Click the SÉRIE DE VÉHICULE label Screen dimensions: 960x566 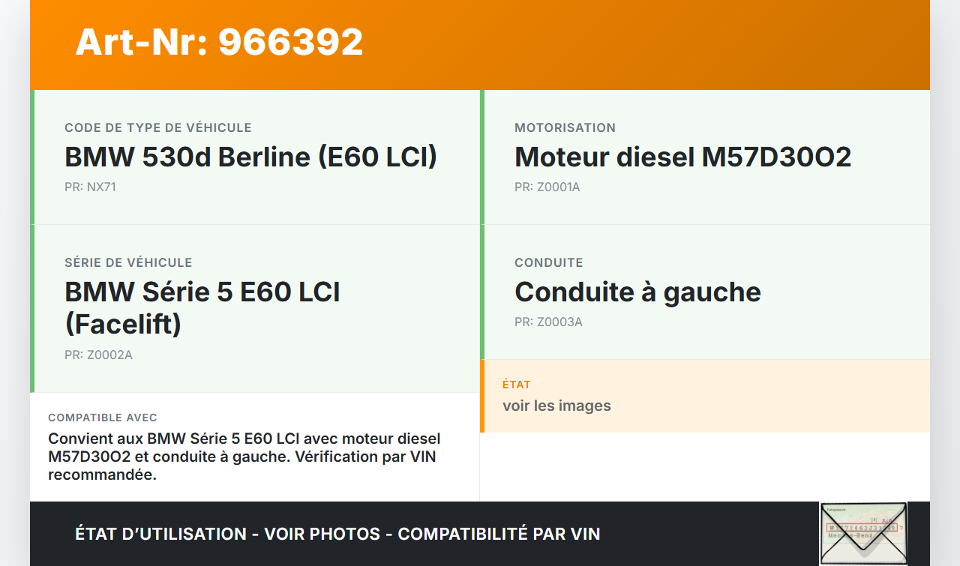128,263
